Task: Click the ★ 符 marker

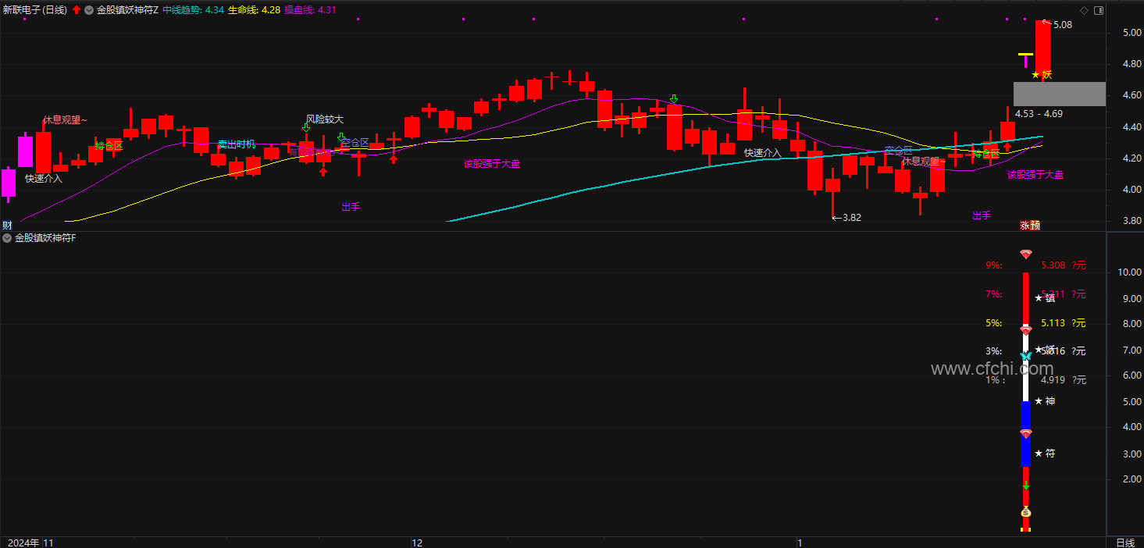Action: tap(1045, 454)
